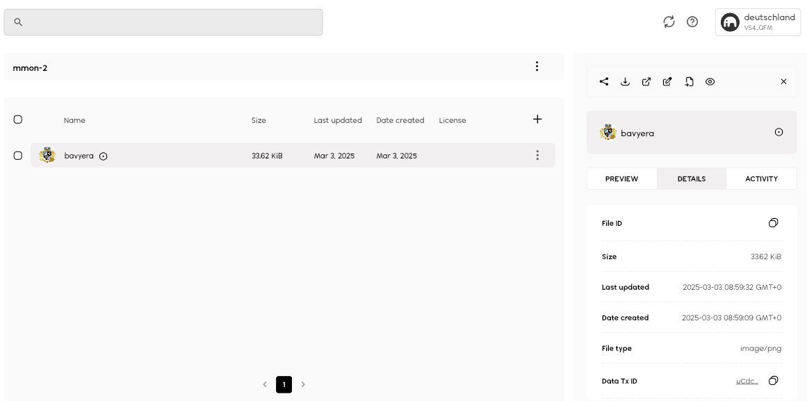
Task: Copy the Data Tx ID
Action: (x=773, y=380)
